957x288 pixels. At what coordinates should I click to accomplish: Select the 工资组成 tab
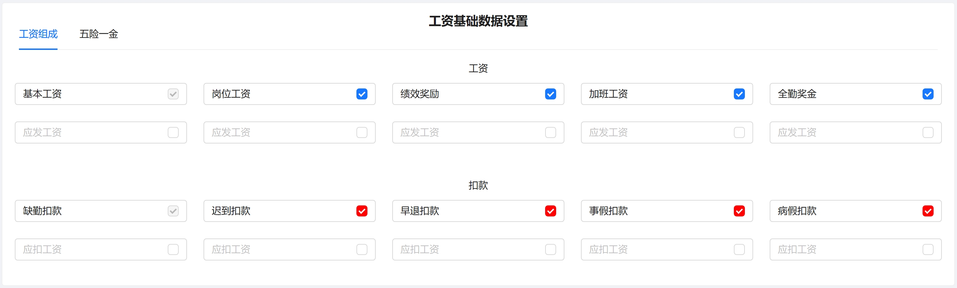pos(38,34)
